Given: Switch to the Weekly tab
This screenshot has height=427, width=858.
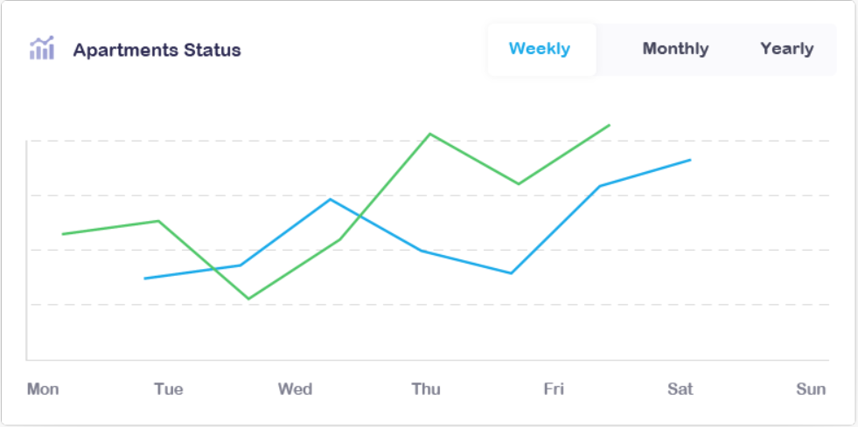Looking at the screenshot, I should (540, 49).
